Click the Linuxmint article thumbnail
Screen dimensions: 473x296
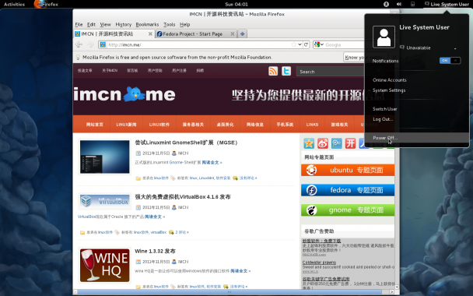coord(105,157)
